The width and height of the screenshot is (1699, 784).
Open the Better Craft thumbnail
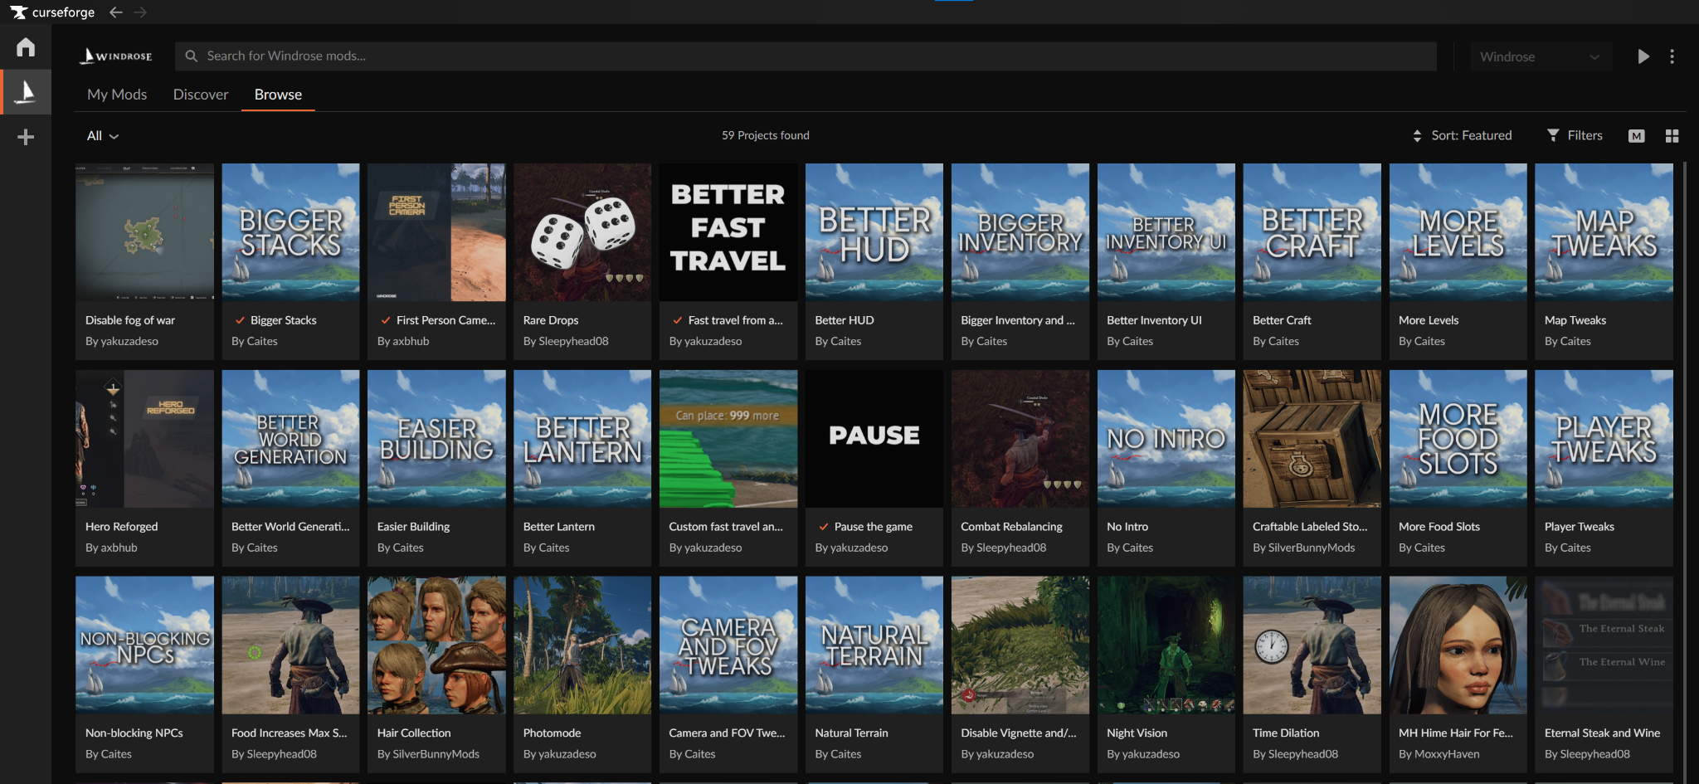(1312, 232)
